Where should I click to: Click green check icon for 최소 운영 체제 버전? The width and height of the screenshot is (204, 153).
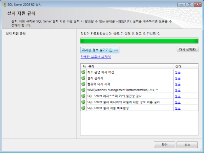click(83, 72)
